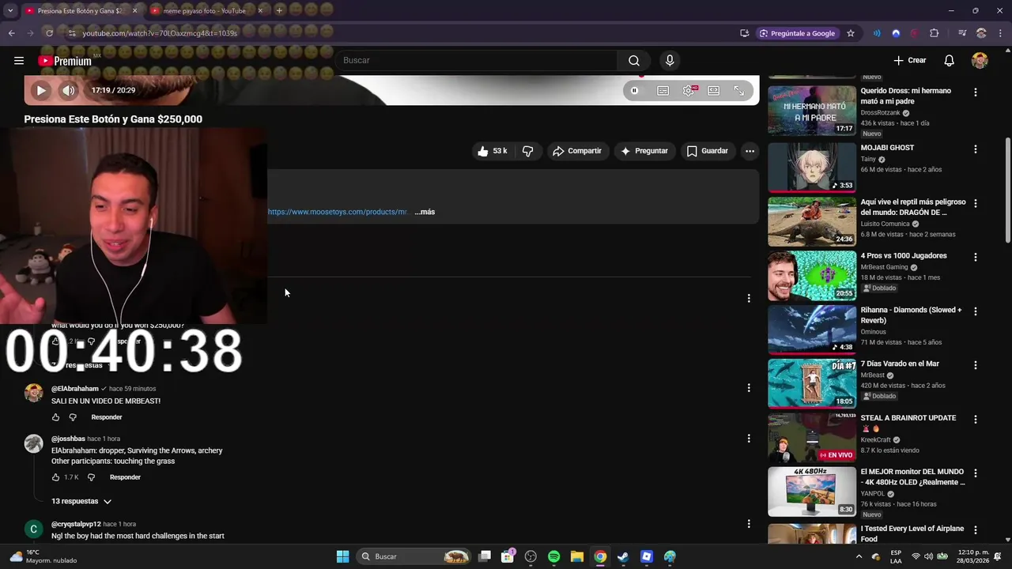
Task: Click the Preguntar button
Action: pyautogui.click(x=644, y=151)
